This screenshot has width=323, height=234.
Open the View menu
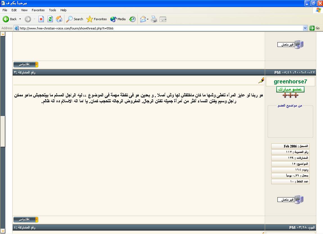(24, 10)
